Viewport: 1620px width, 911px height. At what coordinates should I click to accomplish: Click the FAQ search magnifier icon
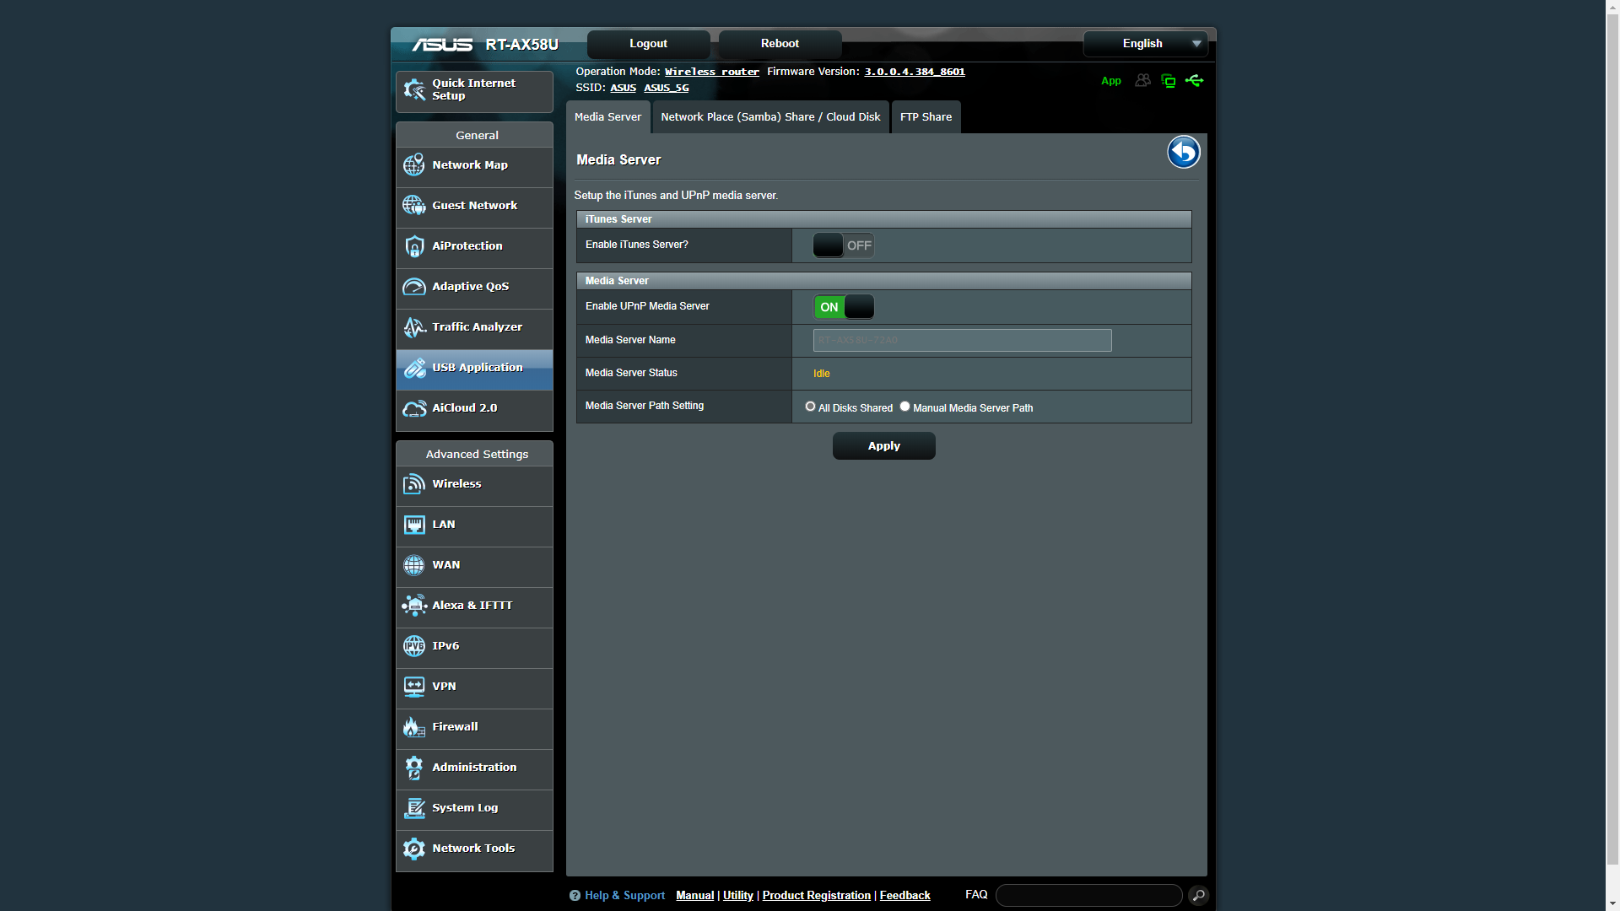pos(1198,895)
